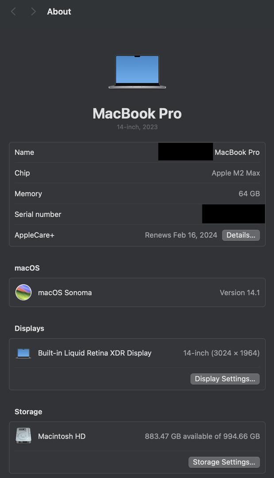Click the AppleCare+ renewal date text
Screen dimensions: 274x478
pyautogui.click(x=181, y=235)
